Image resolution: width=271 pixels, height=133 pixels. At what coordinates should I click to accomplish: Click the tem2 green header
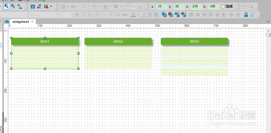click(x=118, y=42)
